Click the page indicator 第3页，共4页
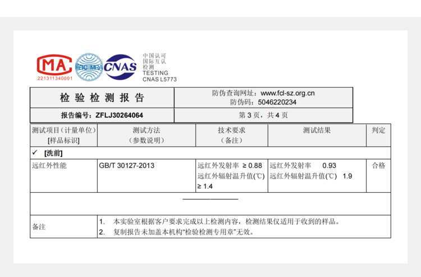Screen dimensions: 421x277 point(263,115)
